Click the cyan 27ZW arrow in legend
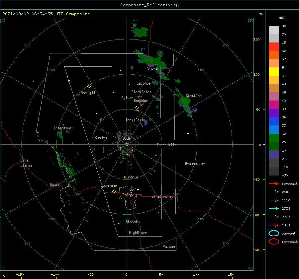 (274, 209)
